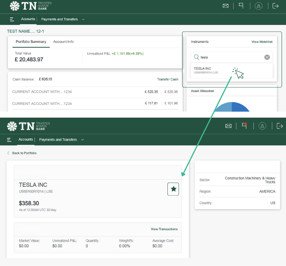Toggle the star watchlist button for TESLA INC
This screenshot has width=286, height=266.
(x=173, y=189)
